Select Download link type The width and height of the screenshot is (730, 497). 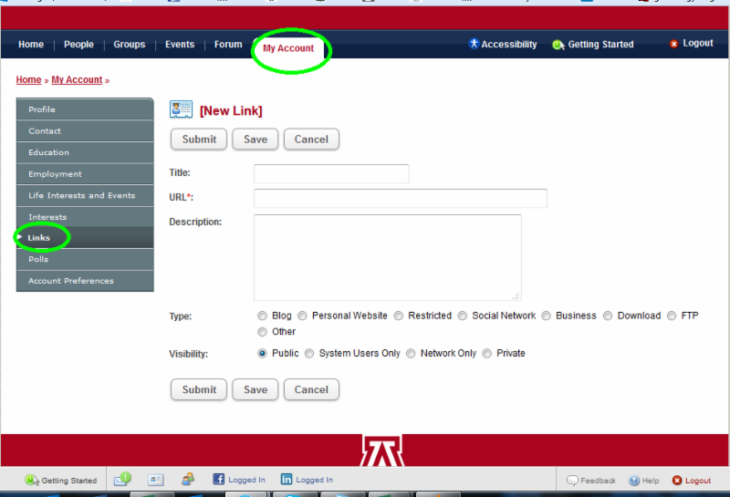coord(608,316)
